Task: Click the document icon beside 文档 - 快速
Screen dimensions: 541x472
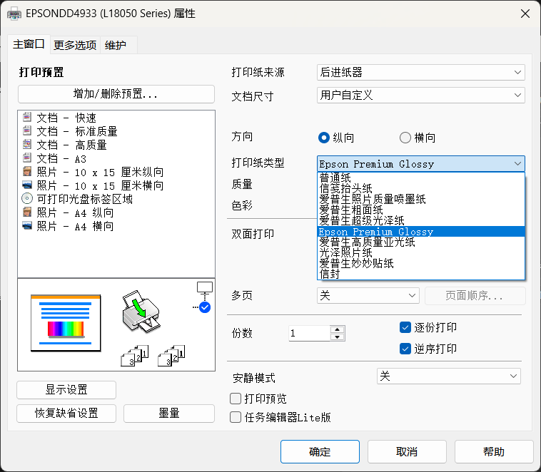Action: pos(27,117)
